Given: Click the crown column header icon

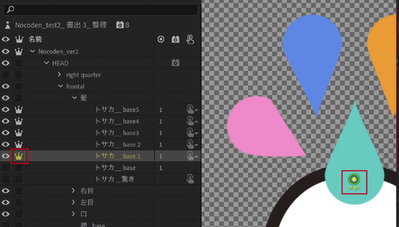Looking at the screenshot, I should [19, 39].
